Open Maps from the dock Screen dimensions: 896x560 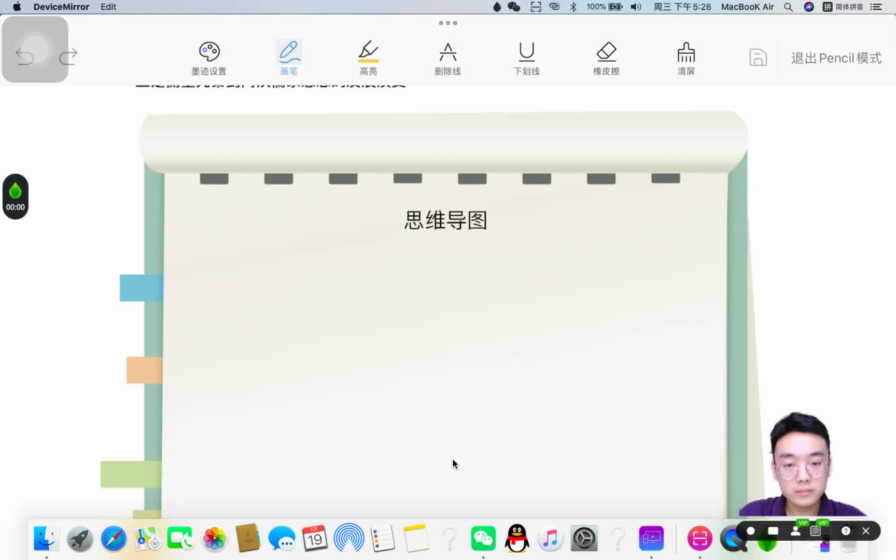[147, 538]
